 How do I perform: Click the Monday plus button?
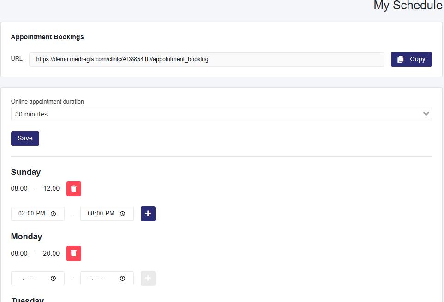pyautogui.click(x=148, y=278)
